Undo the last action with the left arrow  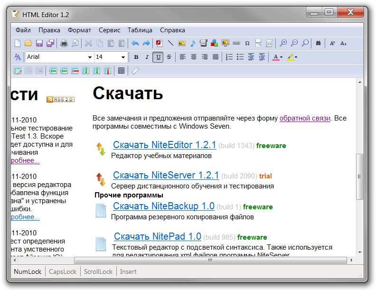coord(135,43)
